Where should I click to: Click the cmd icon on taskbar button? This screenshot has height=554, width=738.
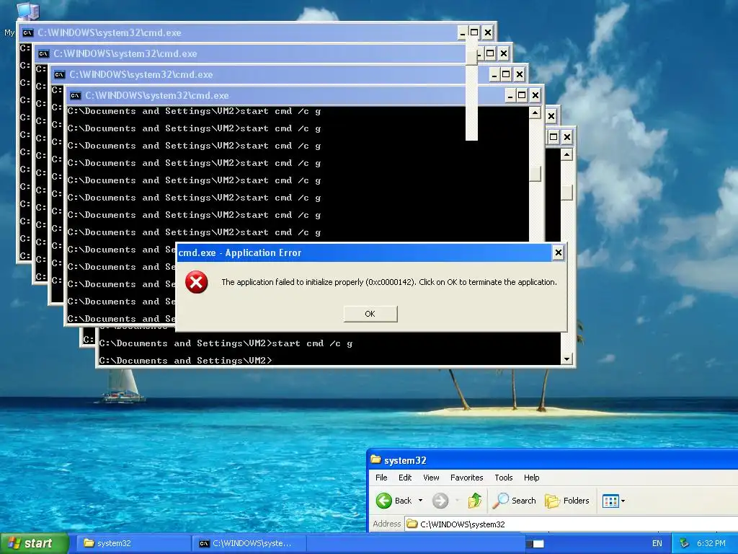point(204,543)
